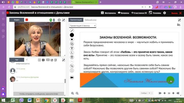The width and height of the screenshot is (184, 103).
Task: Select the Презентация tab
Action: tap(76, 20)
